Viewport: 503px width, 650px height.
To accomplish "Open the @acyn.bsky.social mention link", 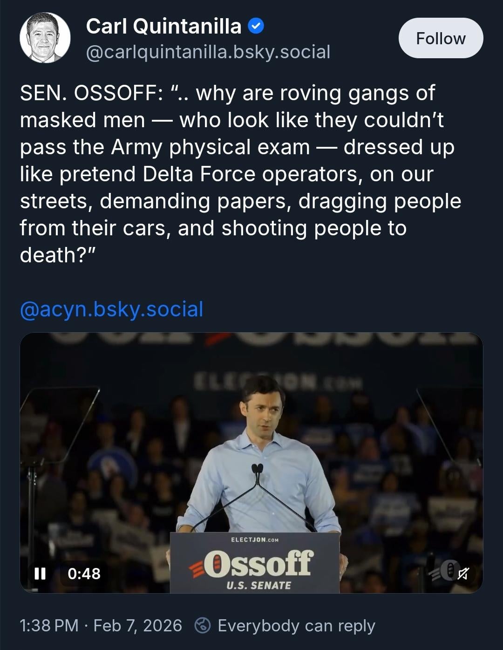I will click(x=111, y=309).
